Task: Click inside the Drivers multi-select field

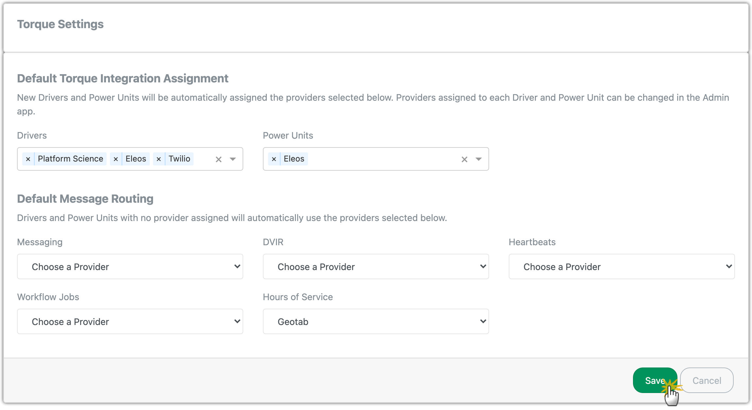Action: click(x=203, y=159)
